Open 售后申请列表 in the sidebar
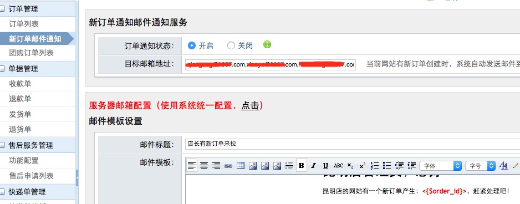The image size is (520, 204). click(x=31, y=176)
